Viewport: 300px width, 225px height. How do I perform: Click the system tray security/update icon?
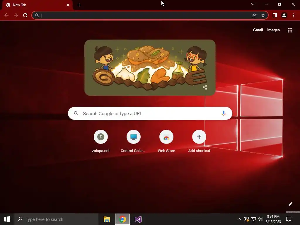pyautogui.click(x=246, y=219)
